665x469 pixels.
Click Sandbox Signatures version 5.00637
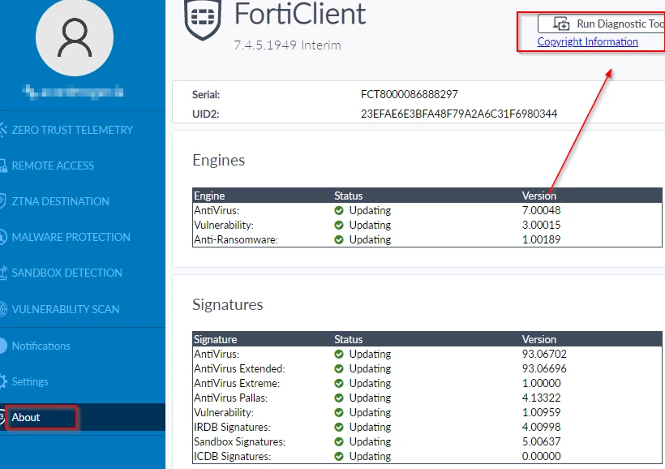pyautogui.click(x=541, y=442)
